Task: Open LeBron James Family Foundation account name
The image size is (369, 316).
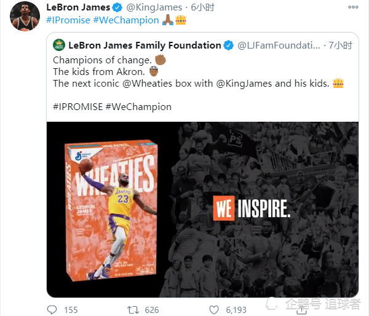Action: pos(145,45)
